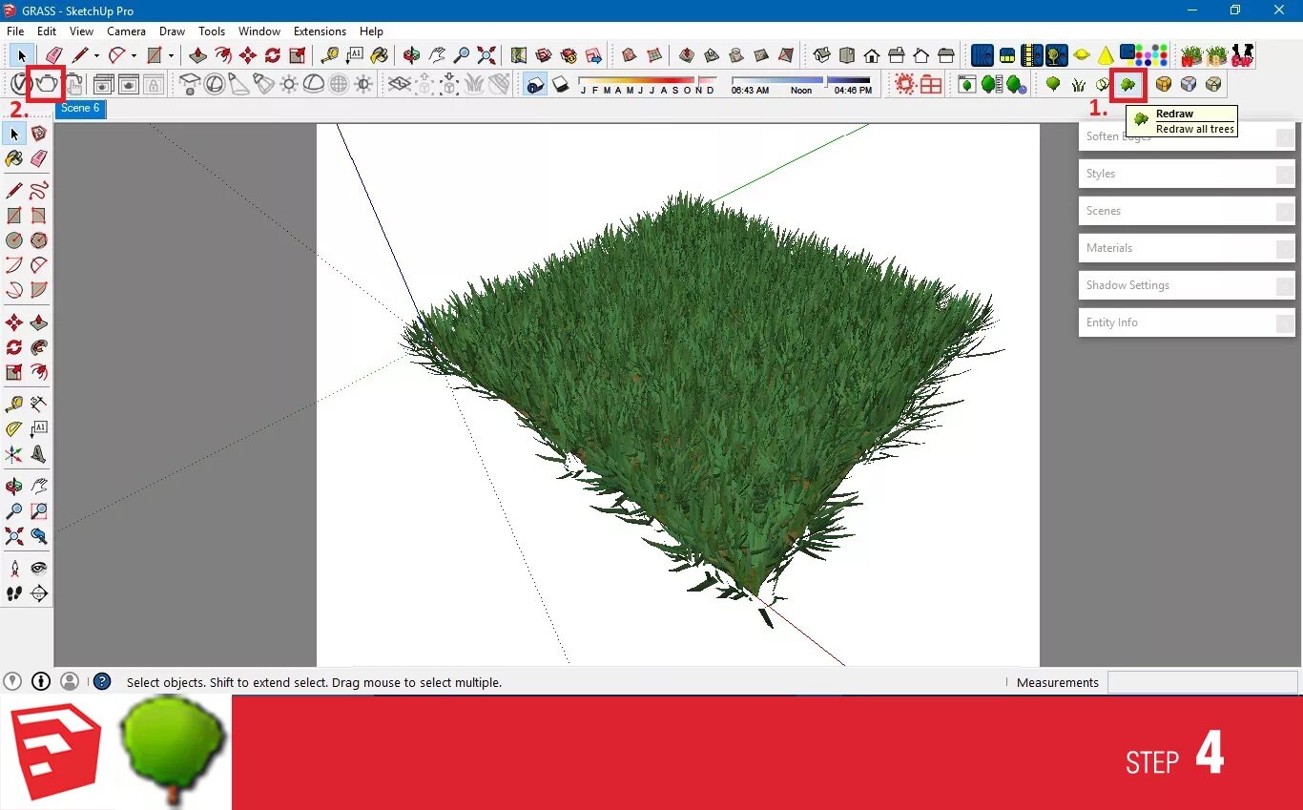
Task: Click the teapot render icon
Action: pos(46,84)
